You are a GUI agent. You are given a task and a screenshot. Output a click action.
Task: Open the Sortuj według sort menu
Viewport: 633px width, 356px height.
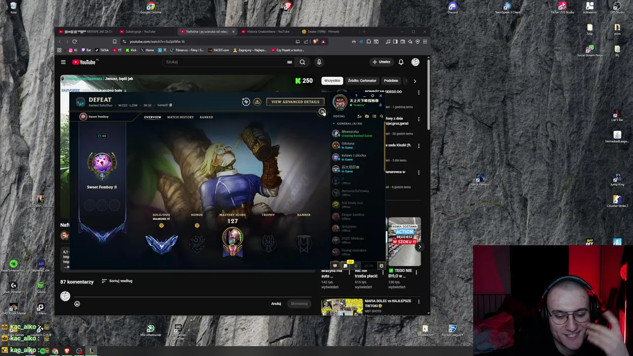[117, 281]
